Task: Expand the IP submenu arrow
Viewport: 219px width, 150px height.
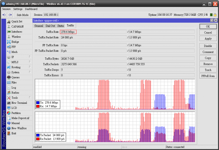Action: 30,57
